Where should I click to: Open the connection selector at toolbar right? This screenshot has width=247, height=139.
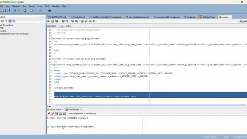click(243, 21)
